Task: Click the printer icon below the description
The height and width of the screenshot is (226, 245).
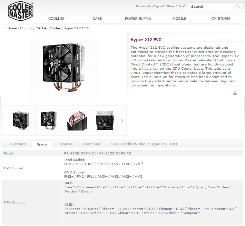Action: tap(235, 93)
